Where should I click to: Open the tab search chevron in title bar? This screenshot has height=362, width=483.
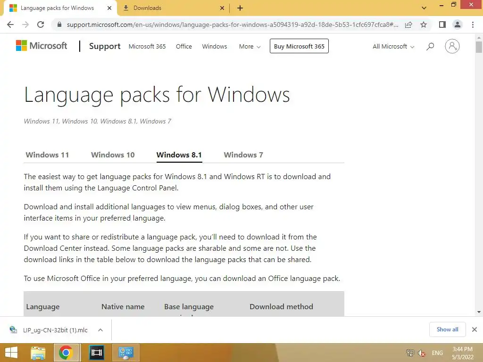[x=424, y=8]
